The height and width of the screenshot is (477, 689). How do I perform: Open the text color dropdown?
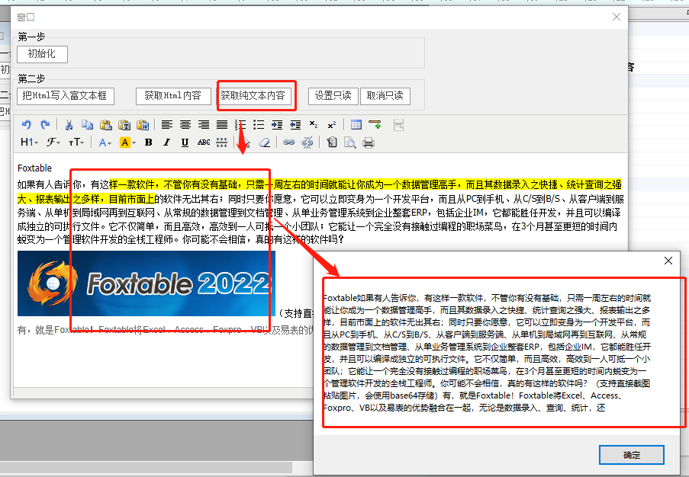click(x=105, y=142)
